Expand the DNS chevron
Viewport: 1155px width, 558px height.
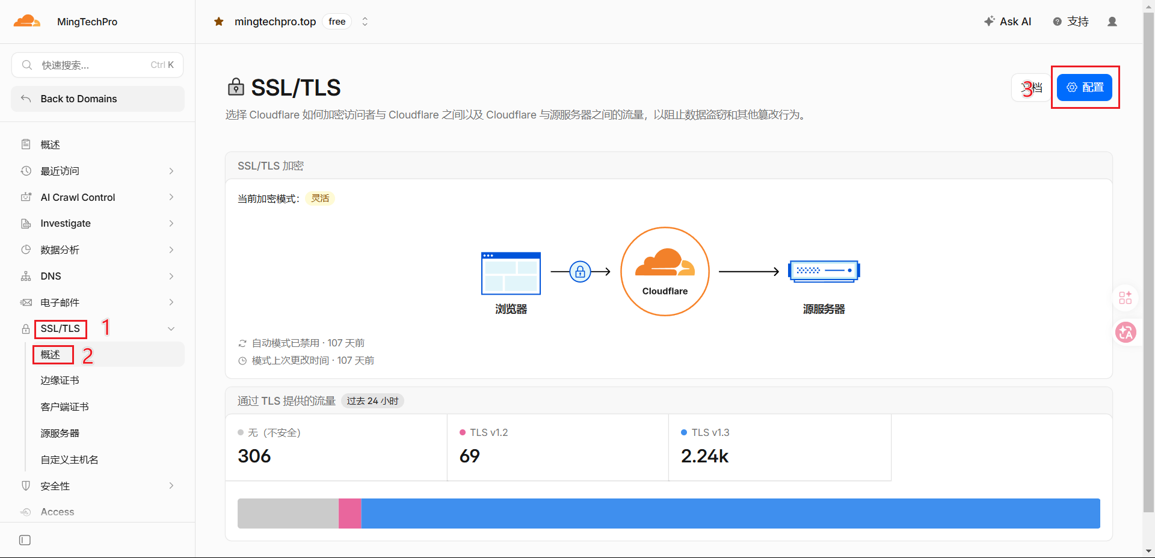(171, 276)
